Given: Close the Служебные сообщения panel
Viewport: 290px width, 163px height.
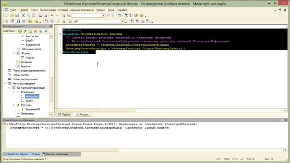Looking at the screenshot, I should coord(286,120).
